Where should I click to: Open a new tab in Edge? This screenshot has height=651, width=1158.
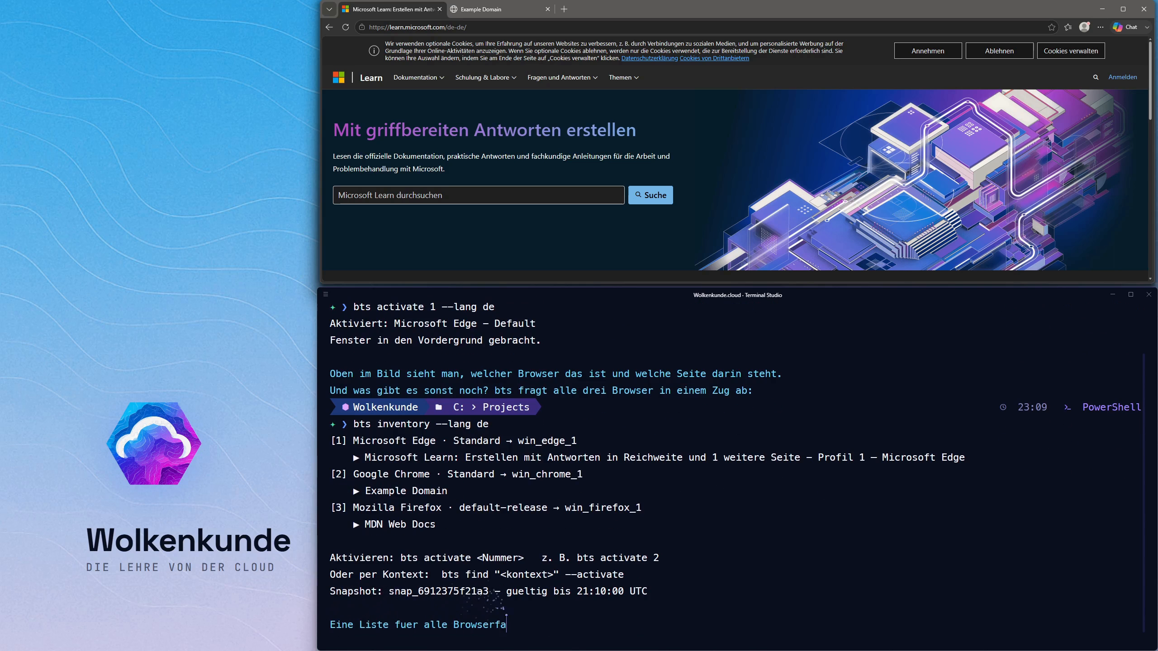pyautogui.click(x=564, y=9)
